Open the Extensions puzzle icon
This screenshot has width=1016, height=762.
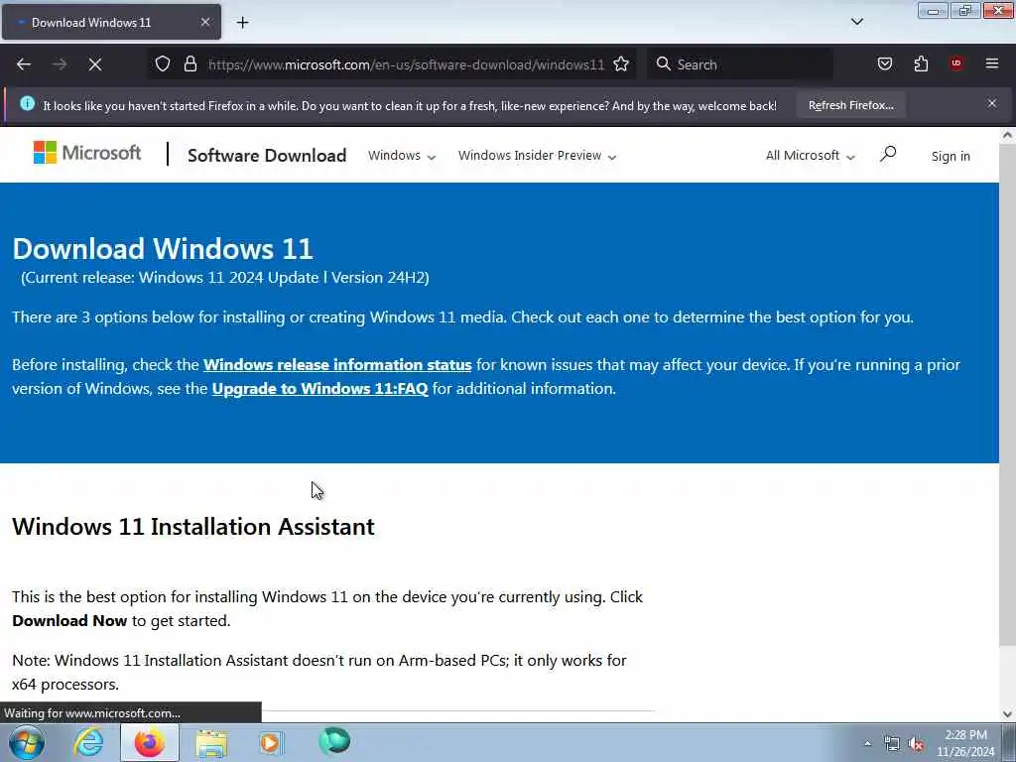[921, 64]
